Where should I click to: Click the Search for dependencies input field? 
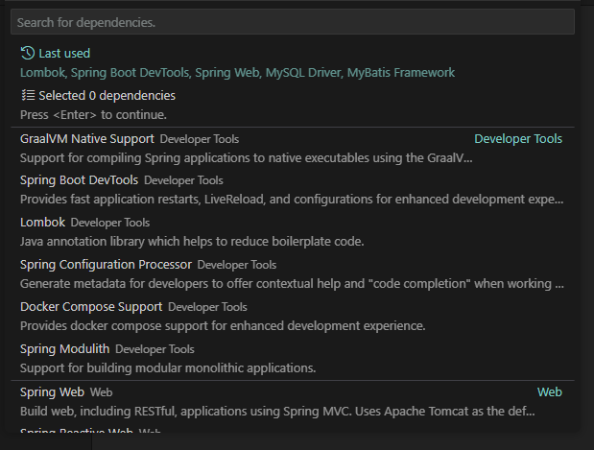click(x=293, y=22)
